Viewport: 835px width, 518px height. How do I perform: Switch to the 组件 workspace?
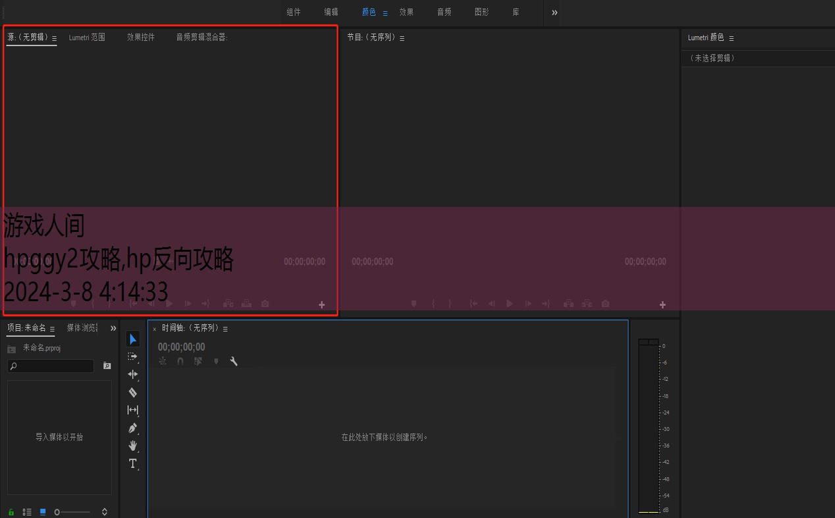(294, 12)
